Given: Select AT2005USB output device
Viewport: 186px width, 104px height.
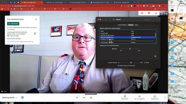Looking at the screenshot, I should tap(127, 34).
